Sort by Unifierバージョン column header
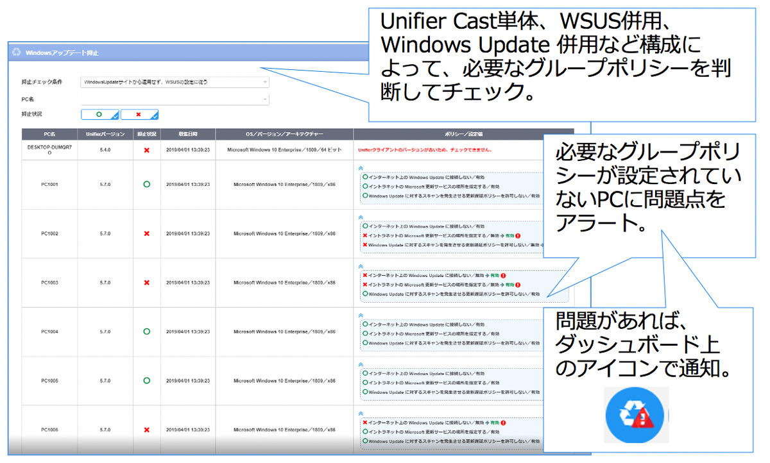This screenshot has height=463, width=770. coord(105,134)
